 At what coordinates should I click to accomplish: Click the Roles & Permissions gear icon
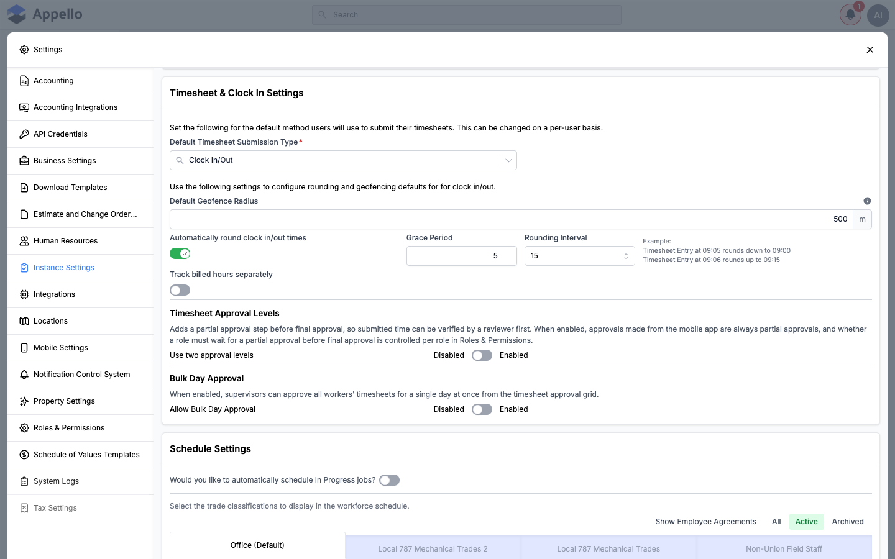click(24, 428)
